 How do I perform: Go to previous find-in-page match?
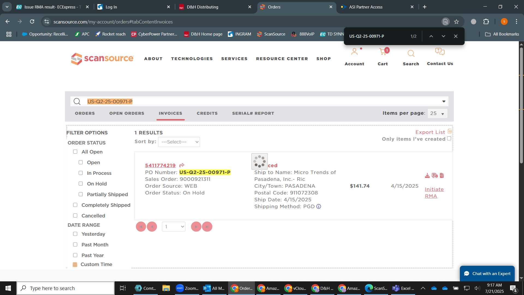[x=431, y=36]
